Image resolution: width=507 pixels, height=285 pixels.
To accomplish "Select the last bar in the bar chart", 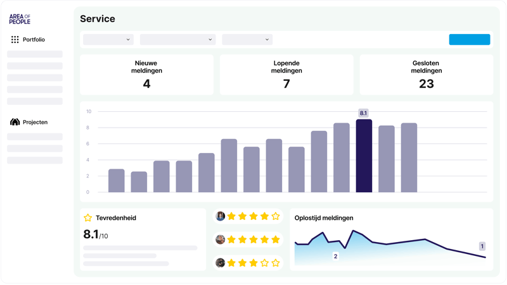I will click(x=409, y=157).
